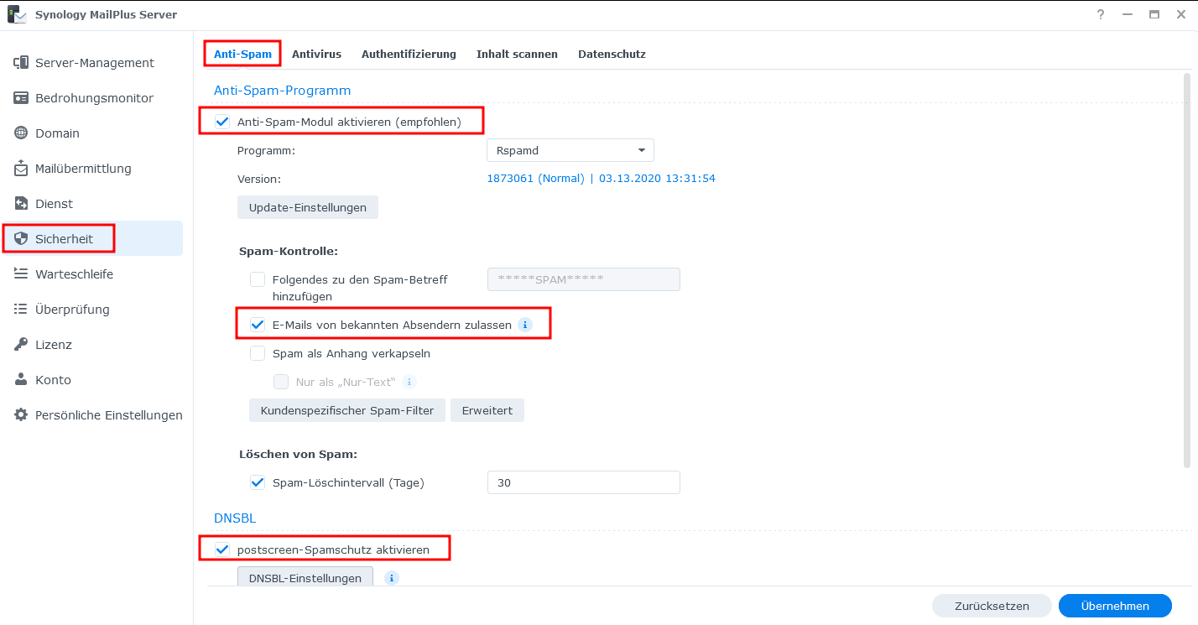
Task: Select the Domain globe icon
Action: pos(21,133)
